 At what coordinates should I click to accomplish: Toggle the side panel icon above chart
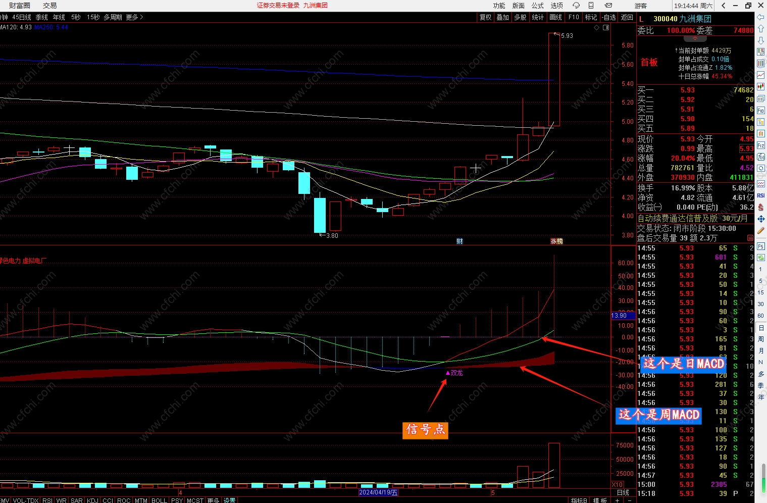tap(606, 28)
